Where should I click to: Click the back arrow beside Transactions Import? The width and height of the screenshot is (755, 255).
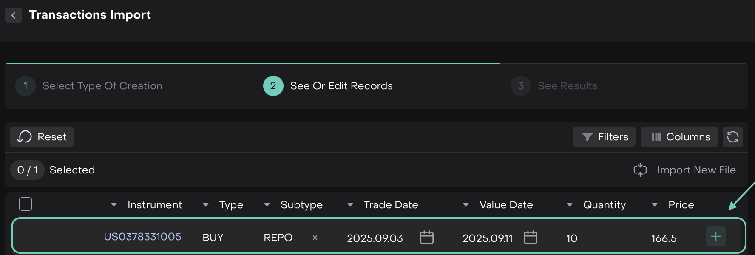pos(14,15)
